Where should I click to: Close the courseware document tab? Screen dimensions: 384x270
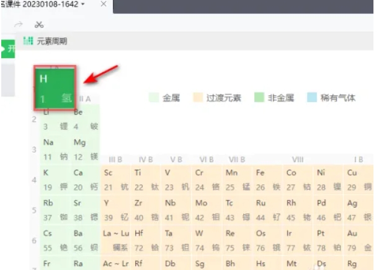tap(103, 4)
